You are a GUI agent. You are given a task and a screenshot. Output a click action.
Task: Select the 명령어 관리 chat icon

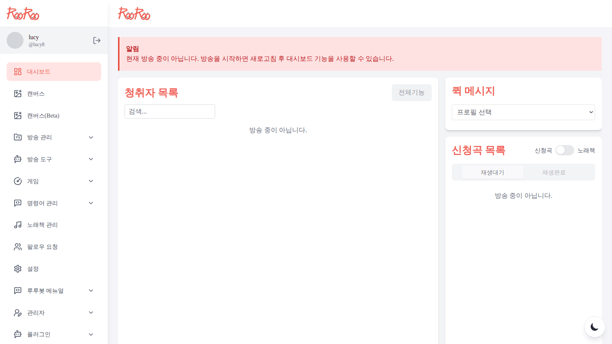click(18, 203)
